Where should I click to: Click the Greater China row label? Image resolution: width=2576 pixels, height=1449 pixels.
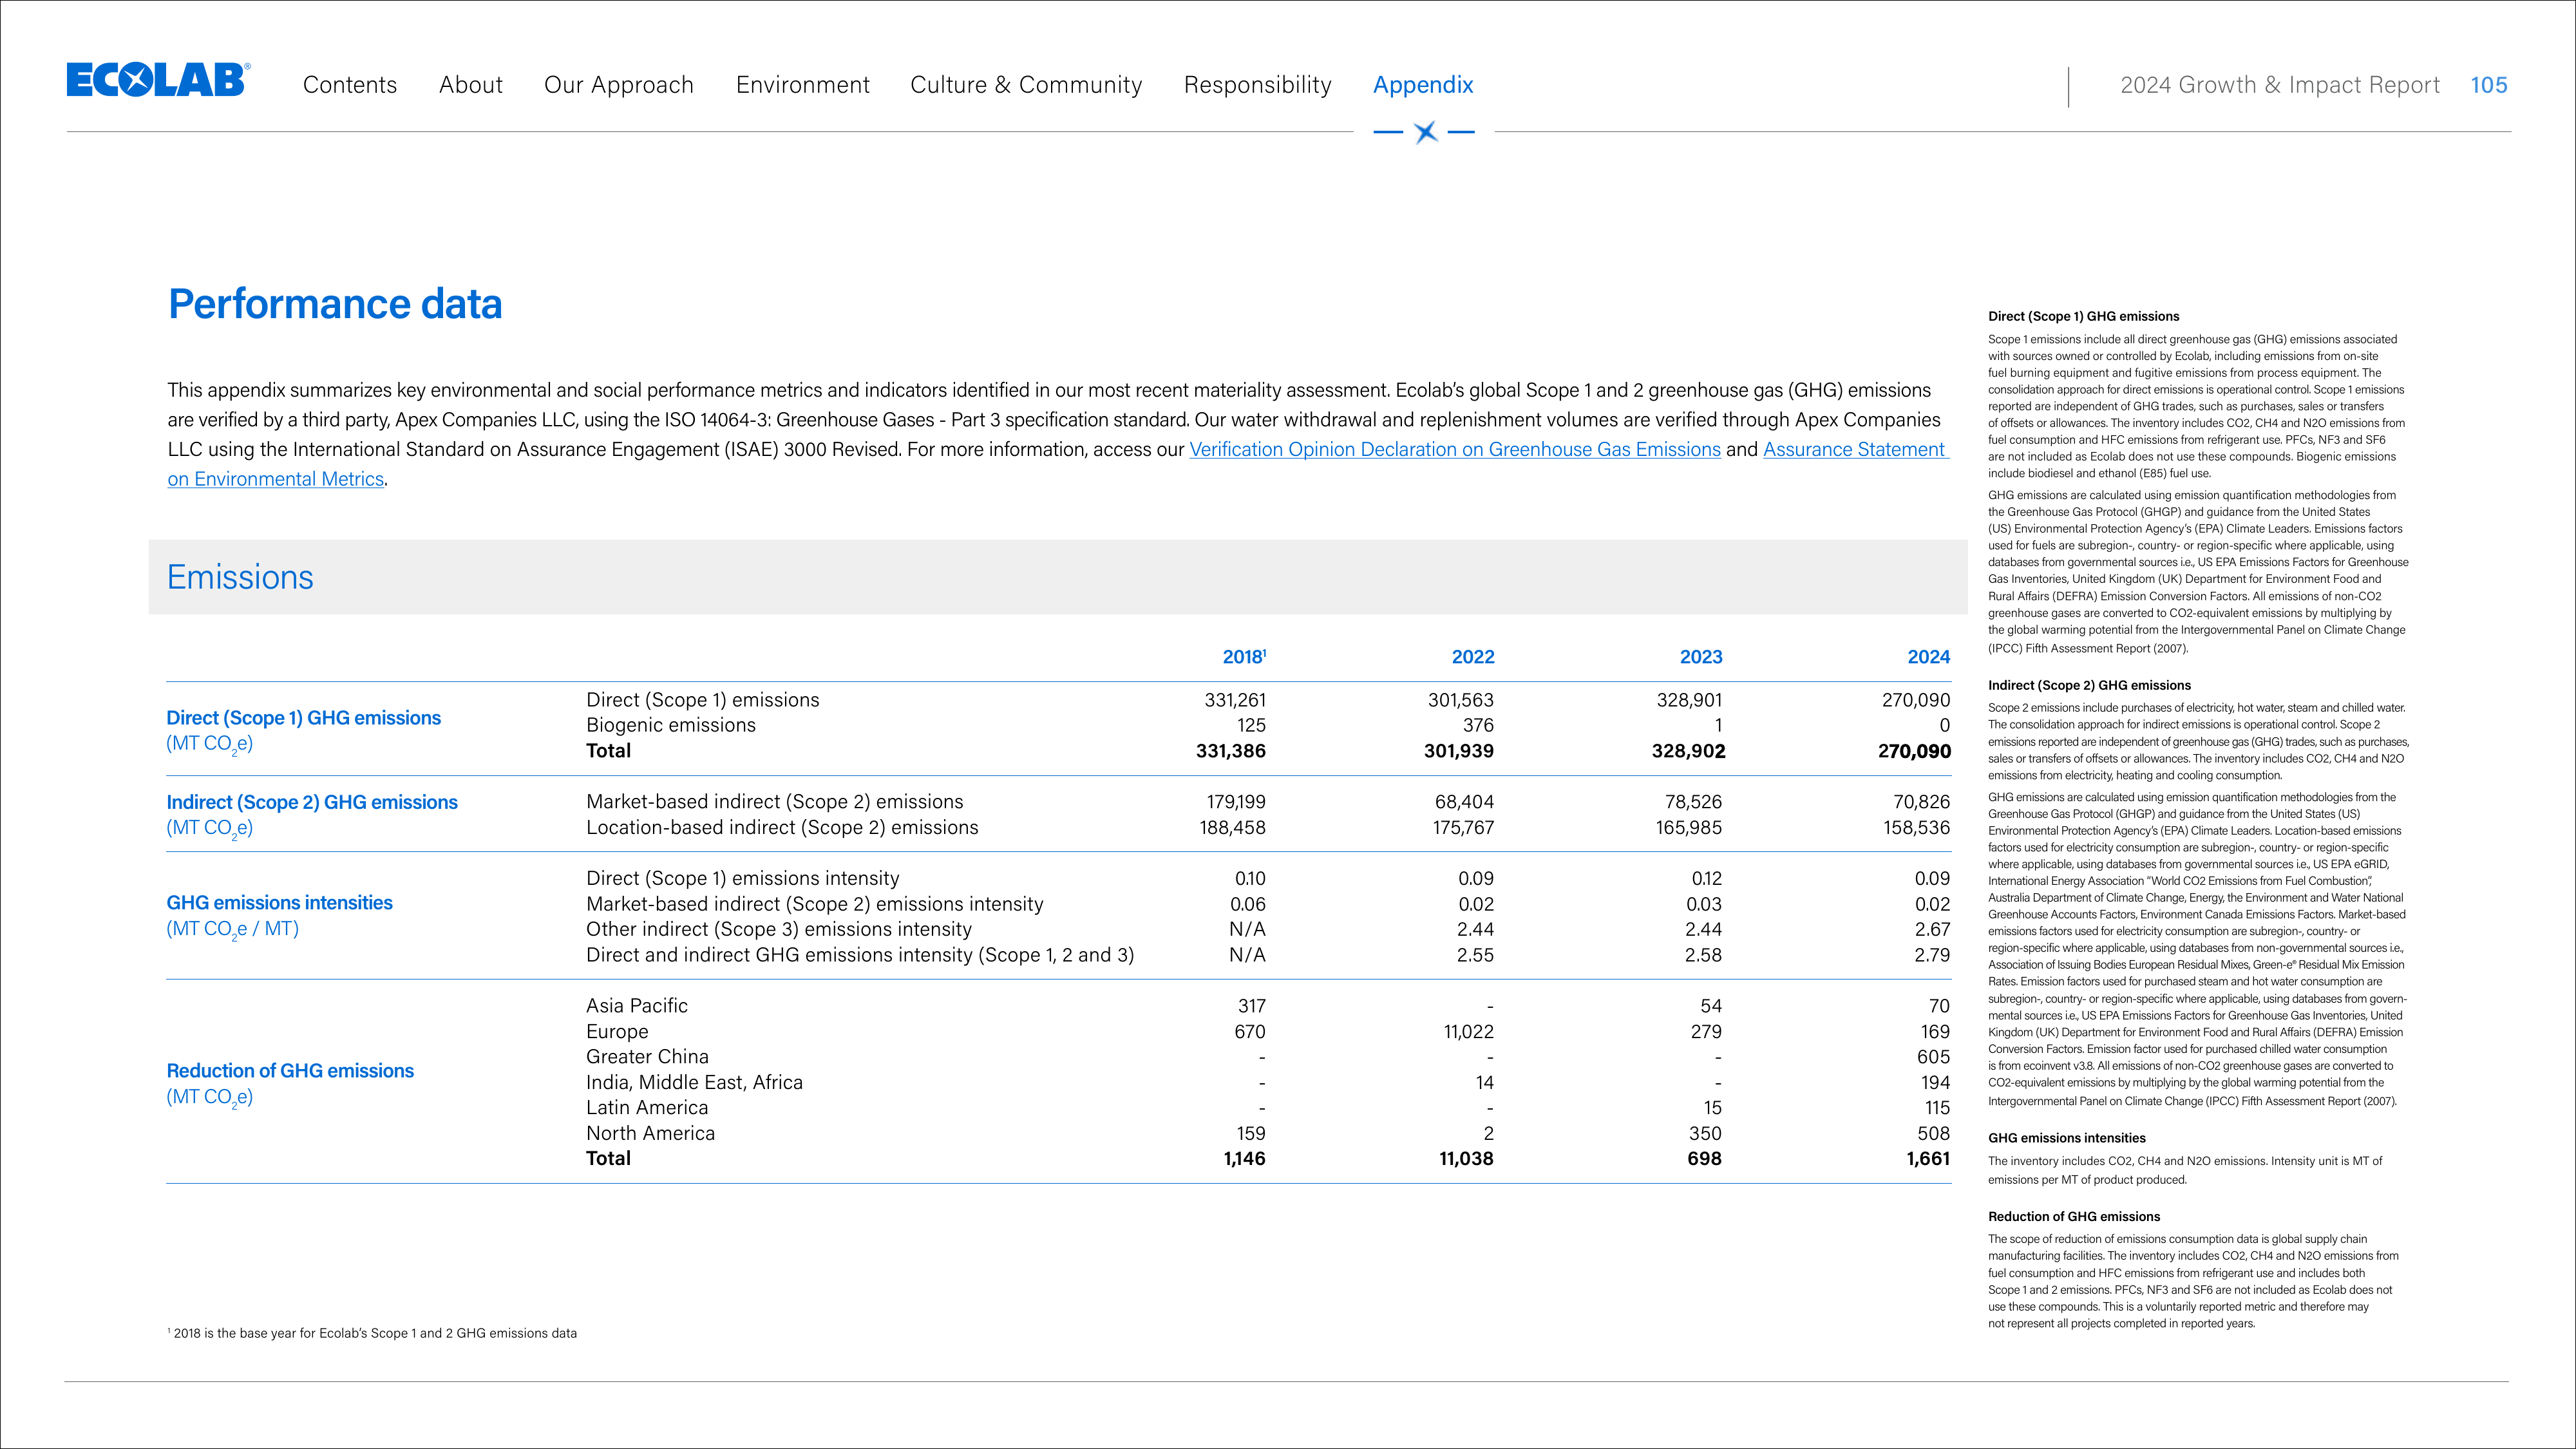click(648, 1057)
